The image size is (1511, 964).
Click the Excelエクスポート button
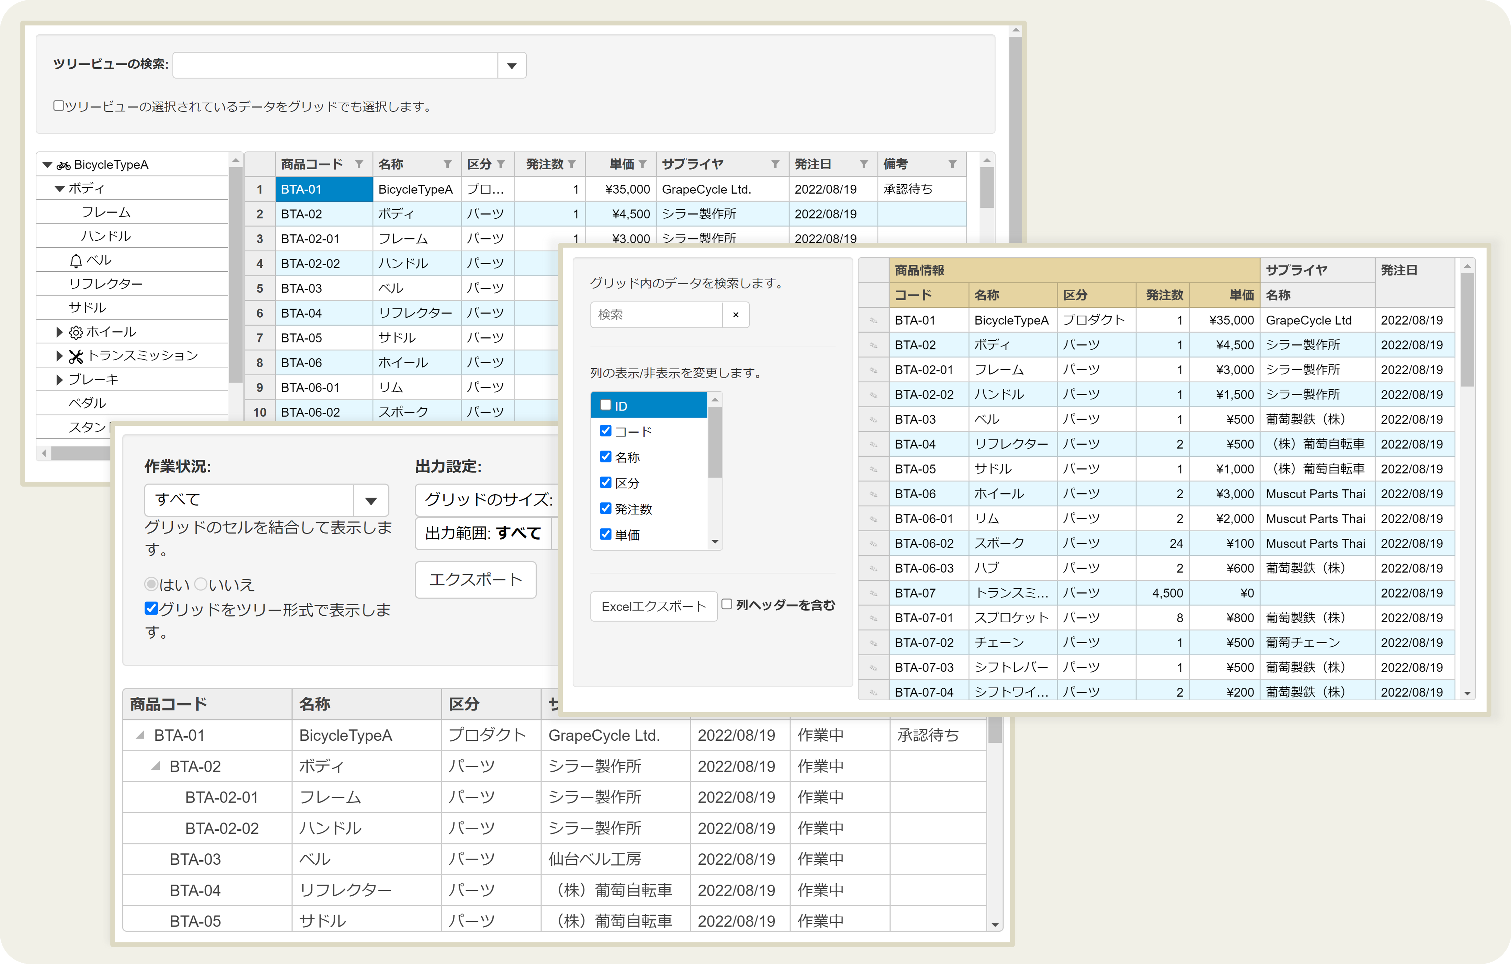click(654, 606)
